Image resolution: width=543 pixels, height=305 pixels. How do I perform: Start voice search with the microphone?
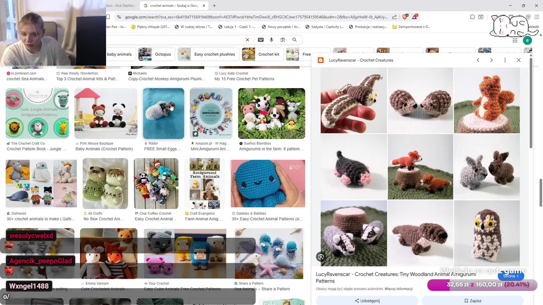[x=271, y=40]
